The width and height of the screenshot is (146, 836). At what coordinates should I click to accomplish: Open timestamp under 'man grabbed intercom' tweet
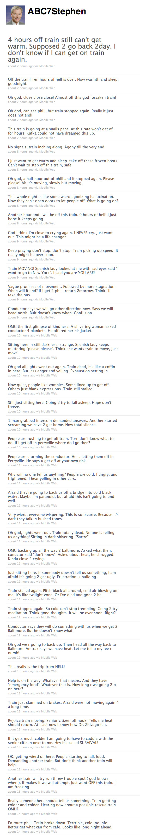click(22, 429)
